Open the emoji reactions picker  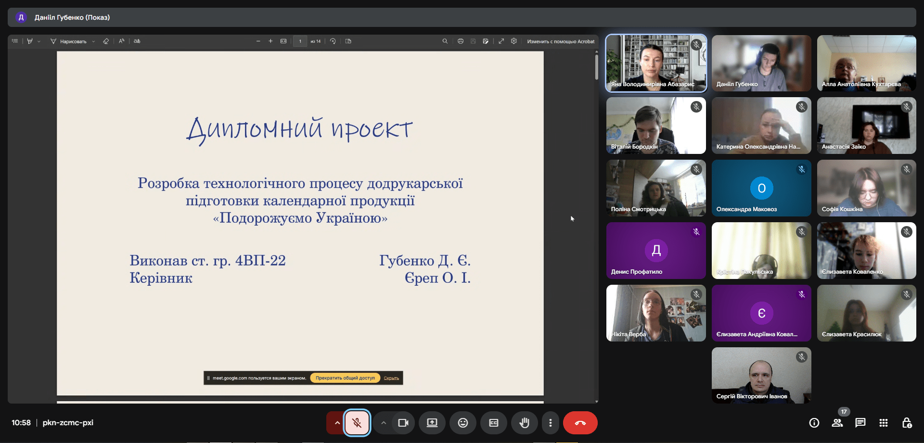click(462, 423)
